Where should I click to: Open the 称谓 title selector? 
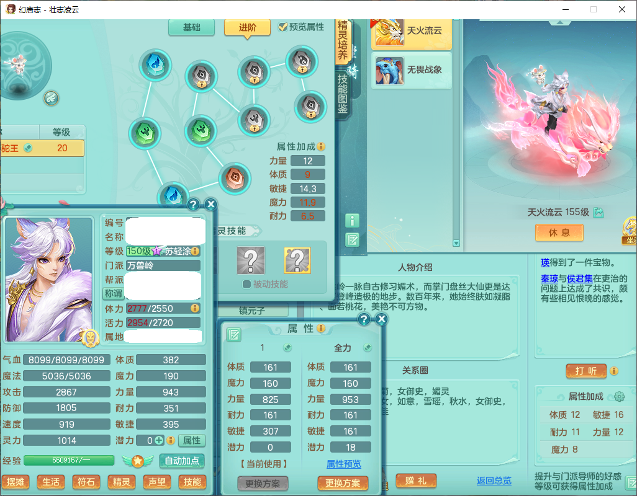pos(112,293)
